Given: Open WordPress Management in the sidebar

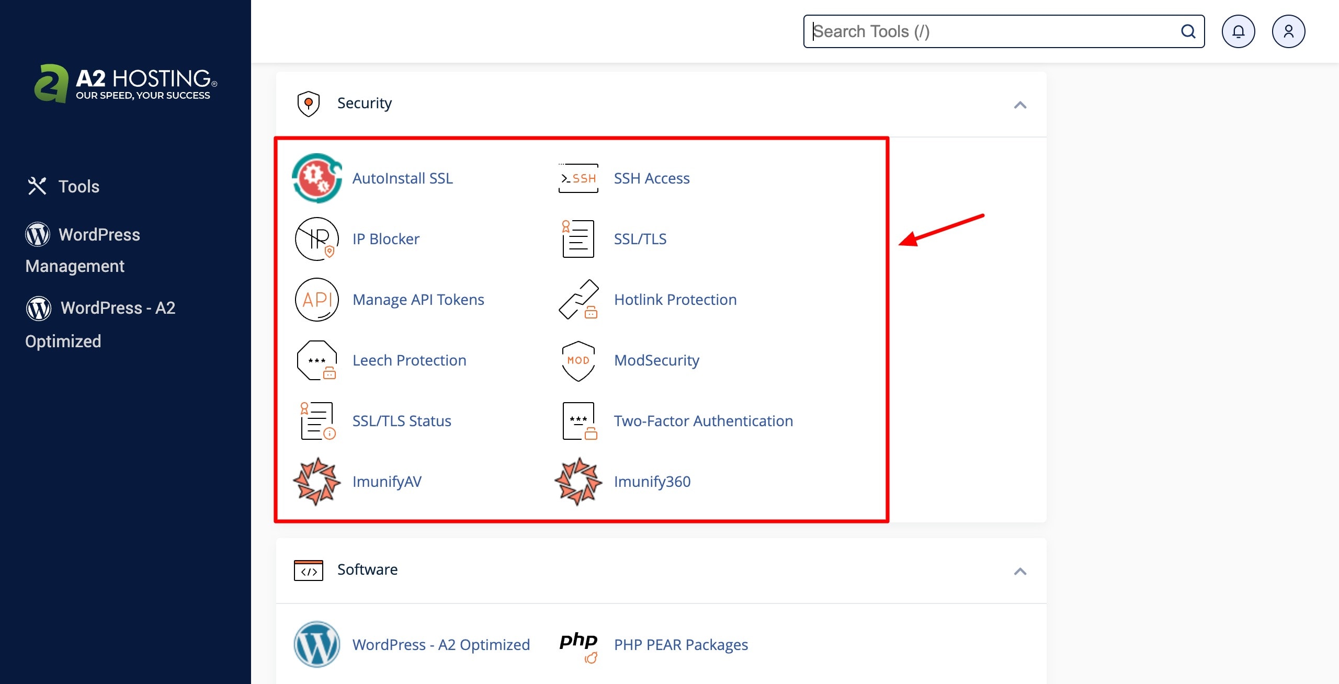Looking at the screenshot, I should tap(83, 250).
